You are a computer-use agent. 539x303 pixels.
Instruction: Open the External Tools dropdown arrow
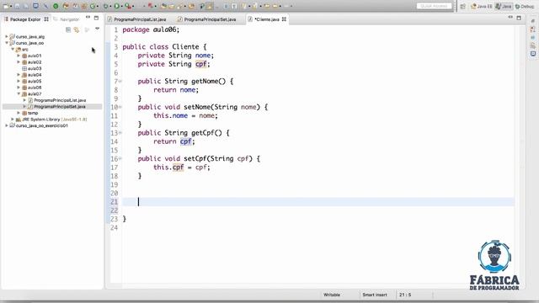coord(133,6)
